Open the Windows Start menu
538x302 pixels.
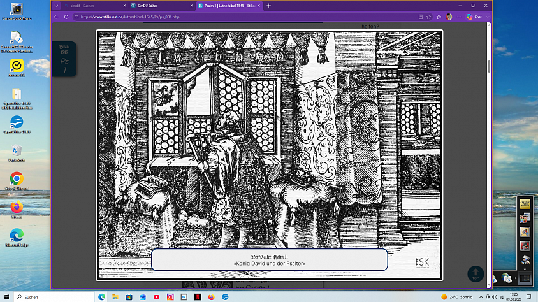click(6, 297)
